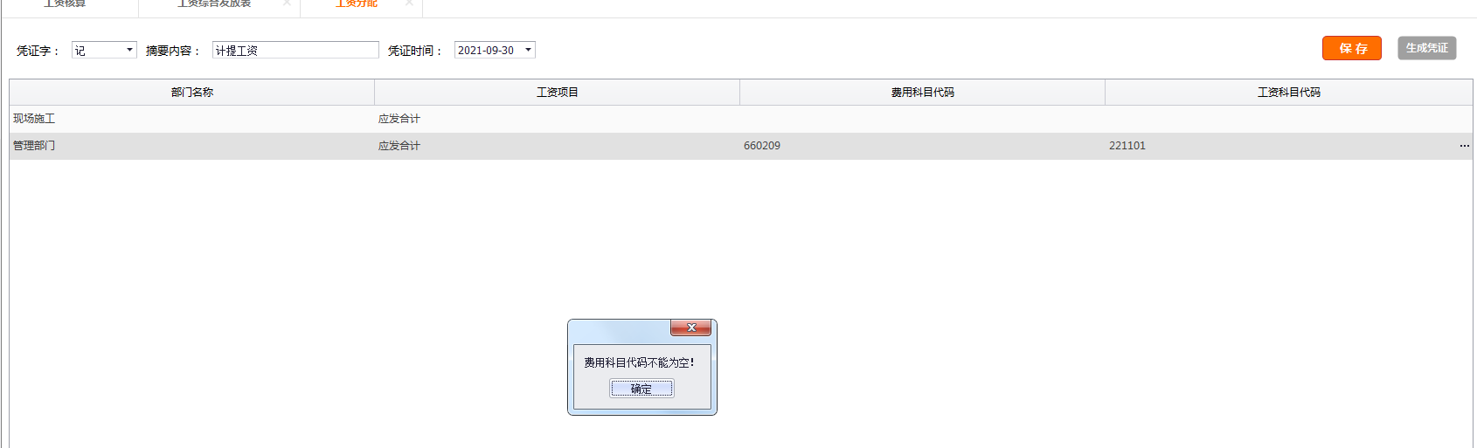The image size is (1477, 448).
Task: Close the 工资综合发放表 tab
Action: pos(287,3)
